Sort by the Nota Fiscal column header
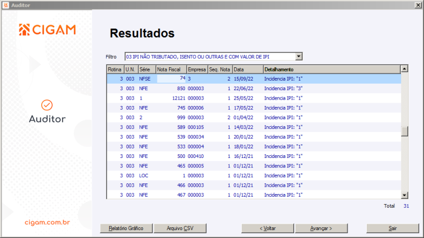 (171, 69)
